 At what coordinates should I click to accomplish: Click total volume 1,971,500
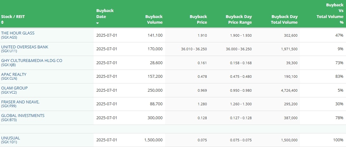(289, 49)
